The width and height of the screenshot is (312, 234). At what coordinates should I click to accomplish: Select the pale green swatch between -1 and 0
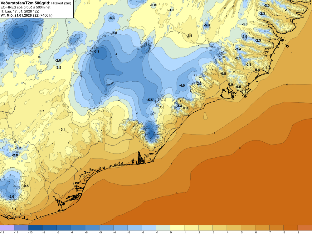point(163,228)
